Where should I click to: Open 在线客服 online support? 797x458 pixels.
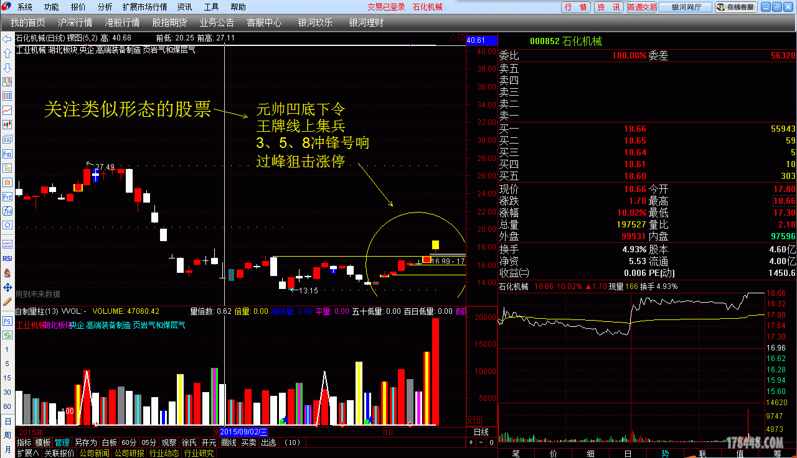pos(736,7)
